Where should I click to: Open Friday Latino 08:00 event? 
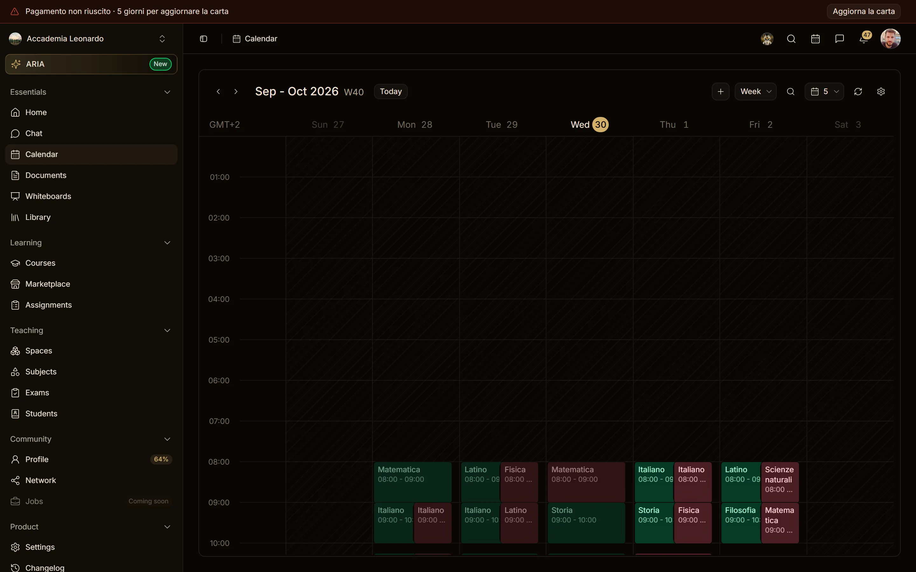741,482
